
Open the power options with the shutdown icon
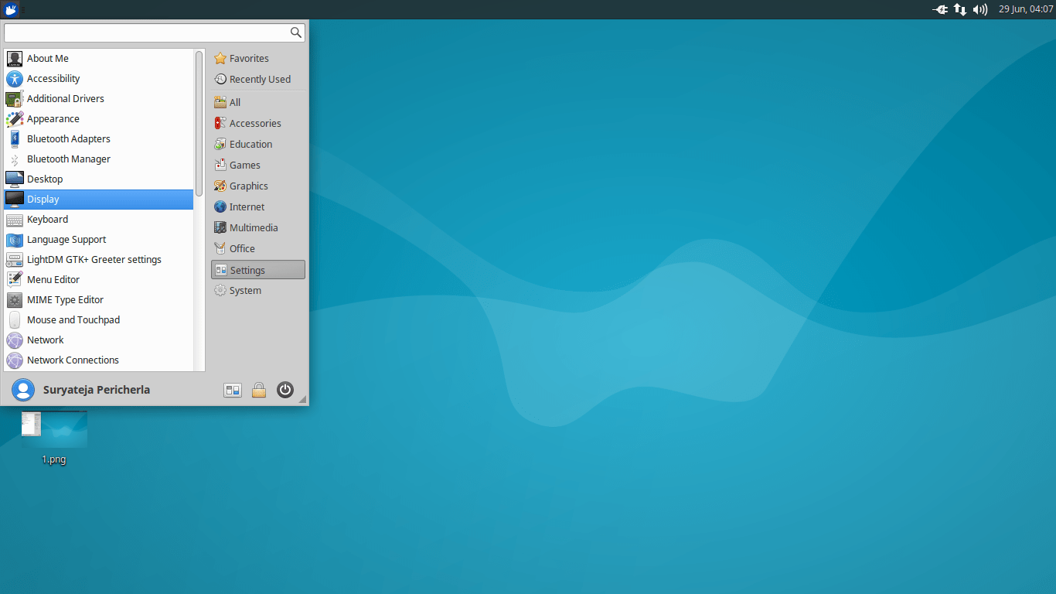[x=285, y=390]
